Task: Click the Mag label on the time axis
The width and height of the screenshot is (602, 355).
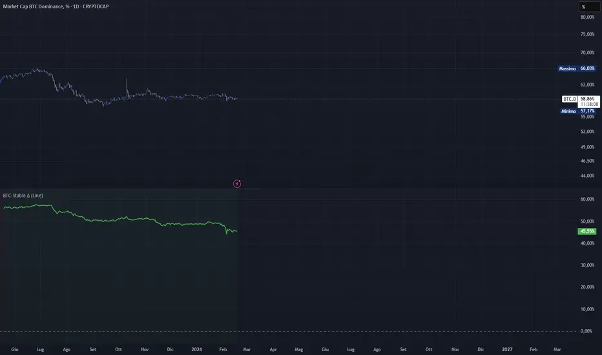Action: [298, 349]
